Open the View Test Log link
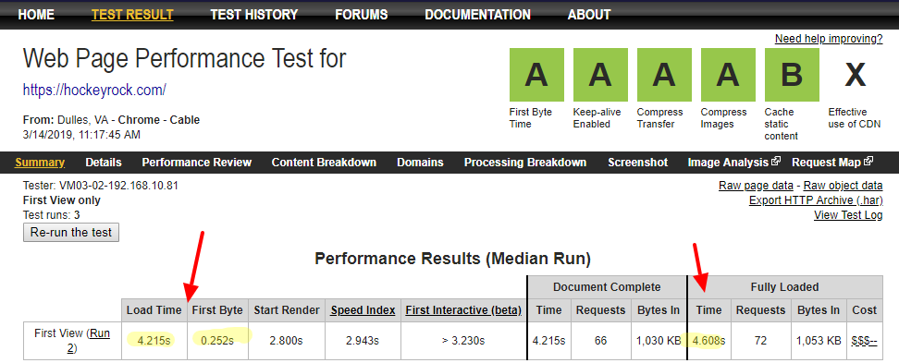The height and width of the screenshot is (363, 899). click(848, 215)
